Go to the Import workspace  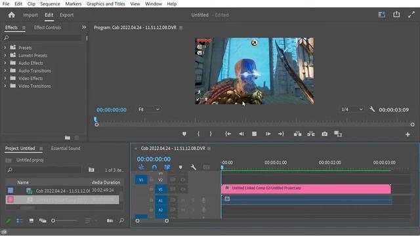tap(31, 15)
